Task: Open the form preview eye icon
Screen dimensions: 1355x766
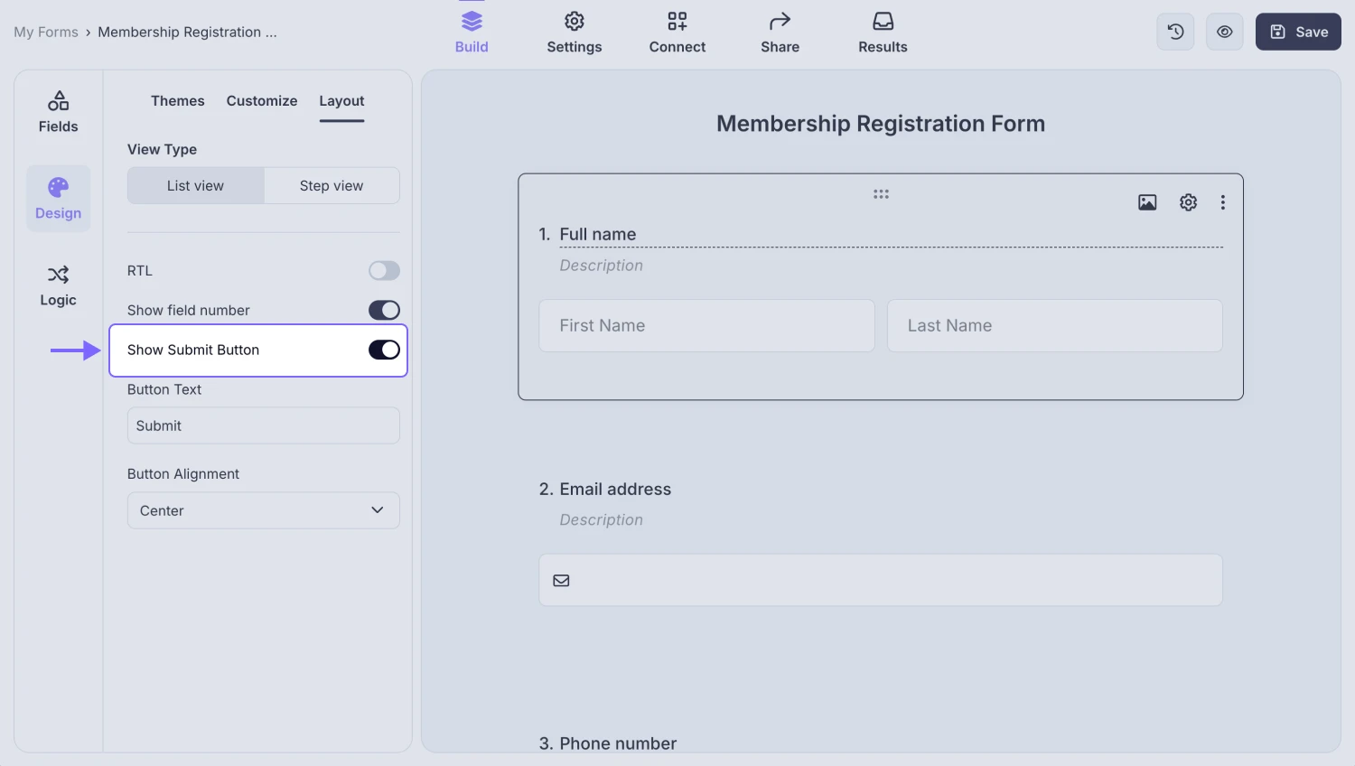Action: click(x=1225, y=32)
